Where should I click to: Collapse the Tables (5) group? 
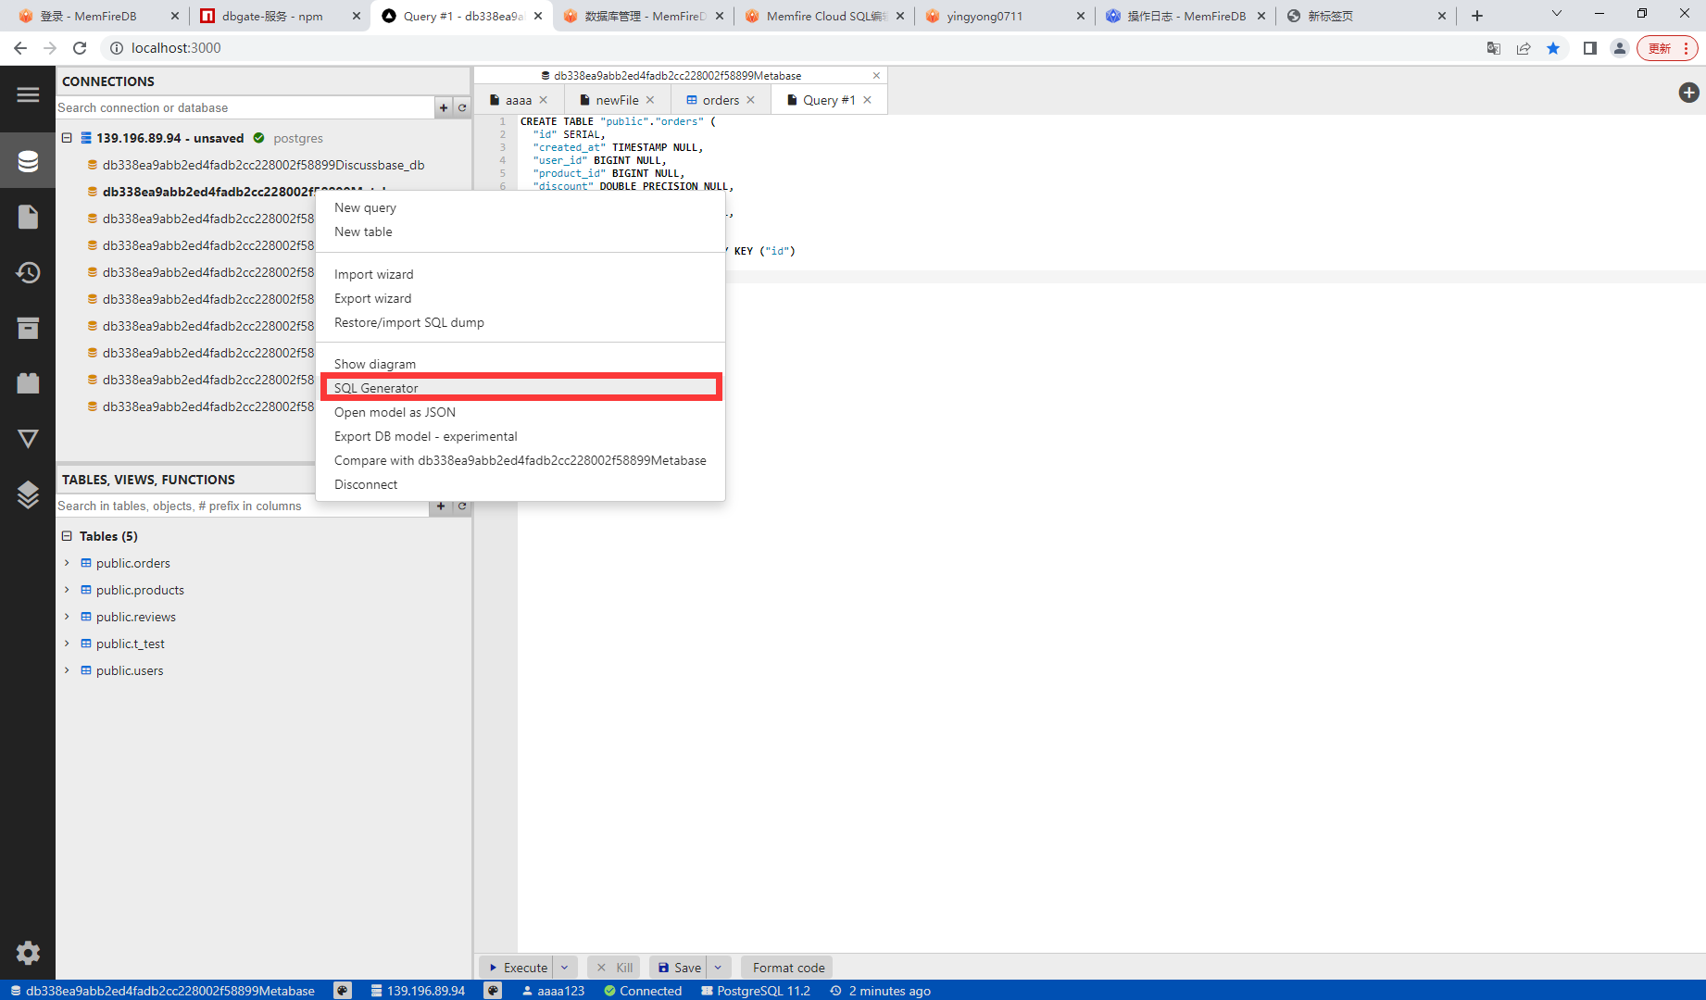pos(67,536)
